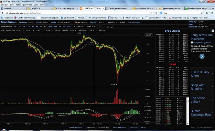Image resolution: width=215 pixels, height=131 pixels.
Task: Set time interval to 12h
Action: [x=29, y=26]
